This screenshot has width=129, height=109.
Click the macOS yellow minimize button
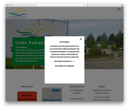[x=9, y=5]
